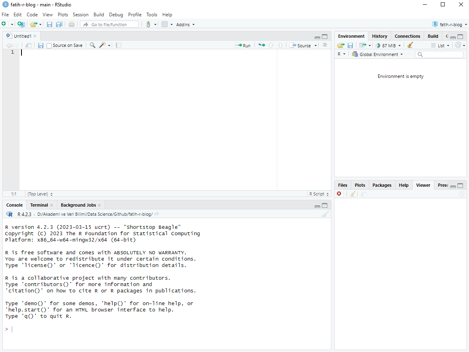Open the Global Environment dropdown
The width and height of the screenshot is (469, 352).
(378, 54)
